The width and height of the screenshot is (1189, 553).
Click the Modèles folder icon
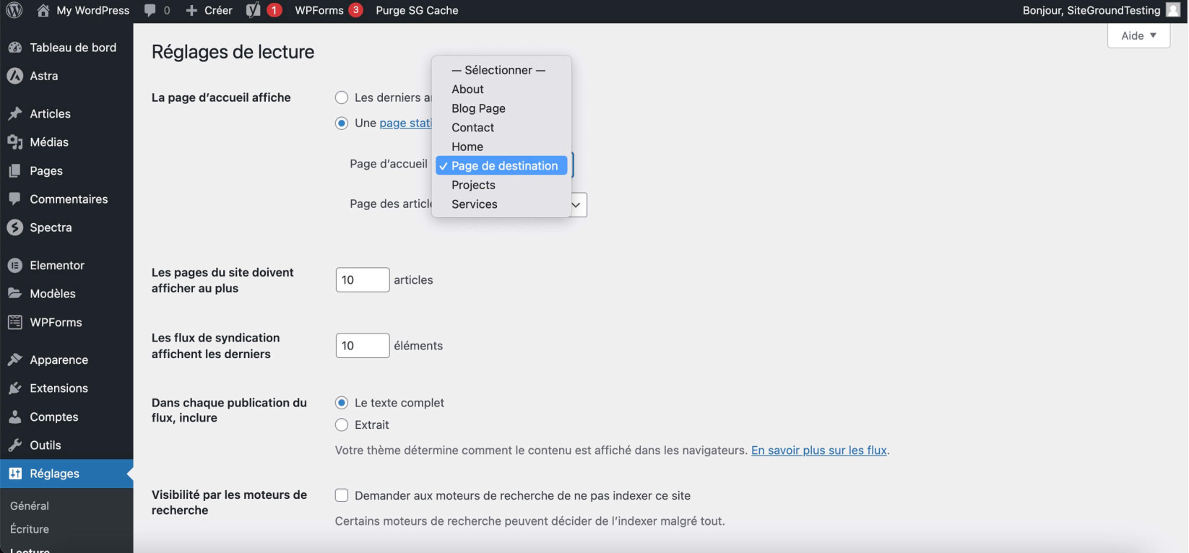14,293
